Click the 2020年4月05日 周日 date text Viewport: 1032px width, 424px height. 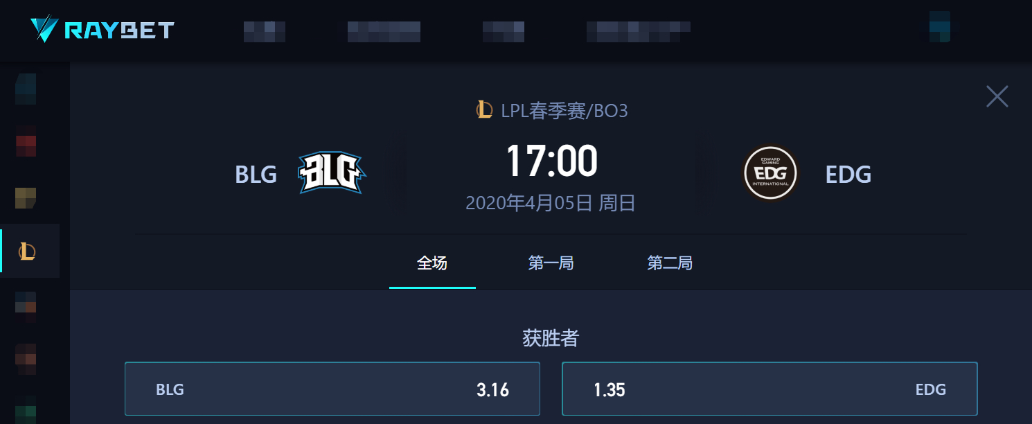click(x=551, y=203)
